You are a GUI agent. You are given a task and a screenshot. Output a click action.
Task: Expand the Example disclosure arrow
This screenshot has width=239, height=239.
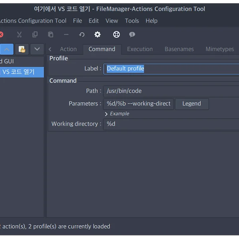106,114
